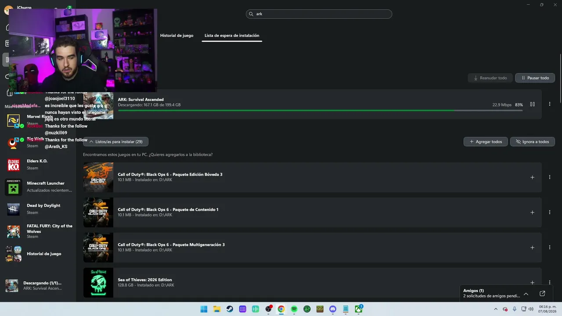Open Google Chrome from the taskbar

pyautogui.click(x=281, y=309)
